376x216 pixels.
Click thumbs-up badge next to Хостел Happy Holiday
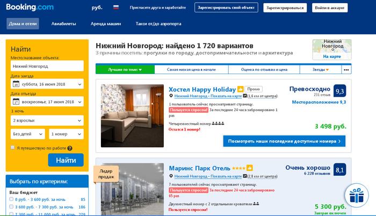(241, 89)
